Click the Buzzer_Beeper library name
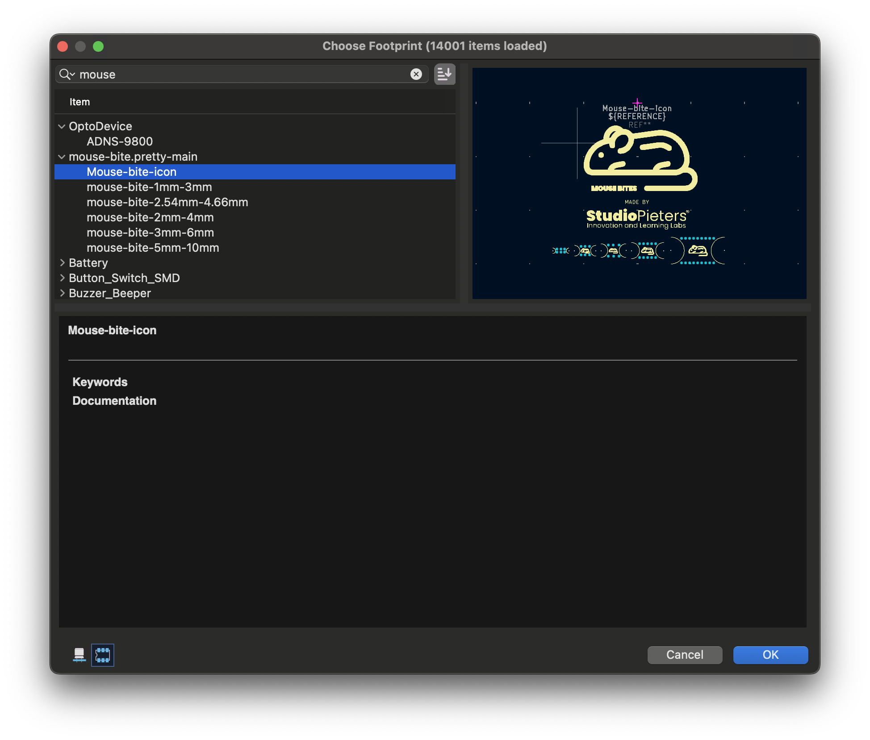Image resolution: width=870 pixels, height=740 pixels. coord(110,293)
